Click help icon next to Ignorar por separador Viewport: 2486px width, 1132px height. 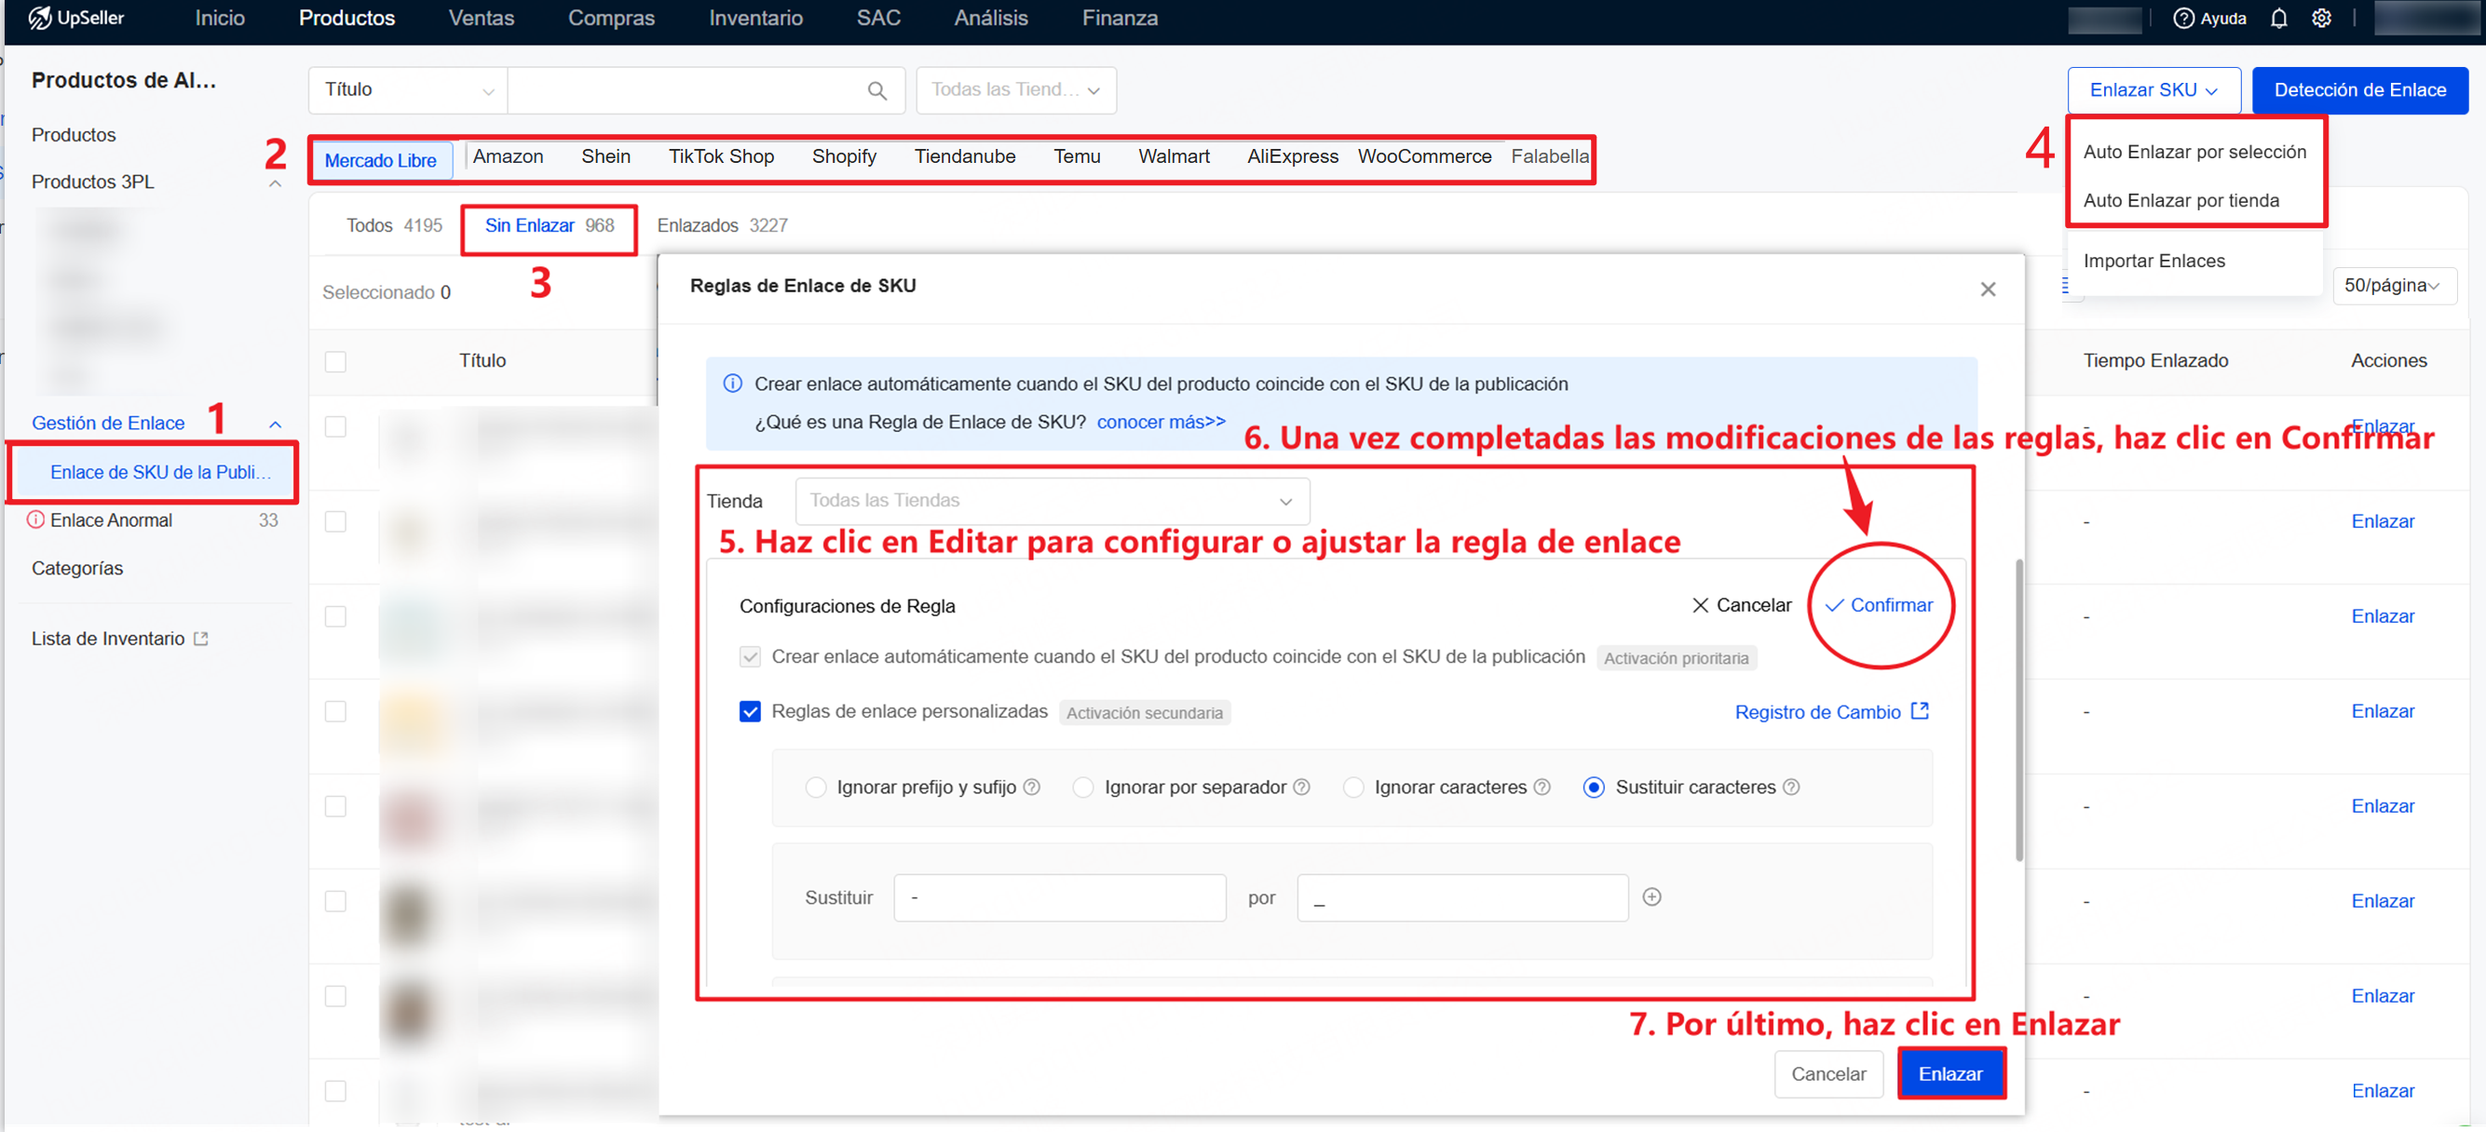pyautogui.click(x=1301, y=787)
